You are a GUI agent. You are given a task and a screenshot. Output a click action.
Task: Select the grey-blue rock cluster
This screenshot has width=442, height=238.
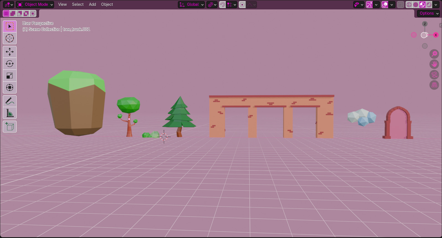coord(362,117)
